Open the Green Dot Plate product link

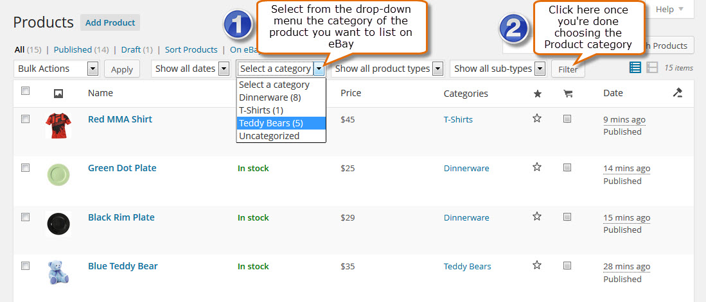pyautogui.click(x=122, y=168)
